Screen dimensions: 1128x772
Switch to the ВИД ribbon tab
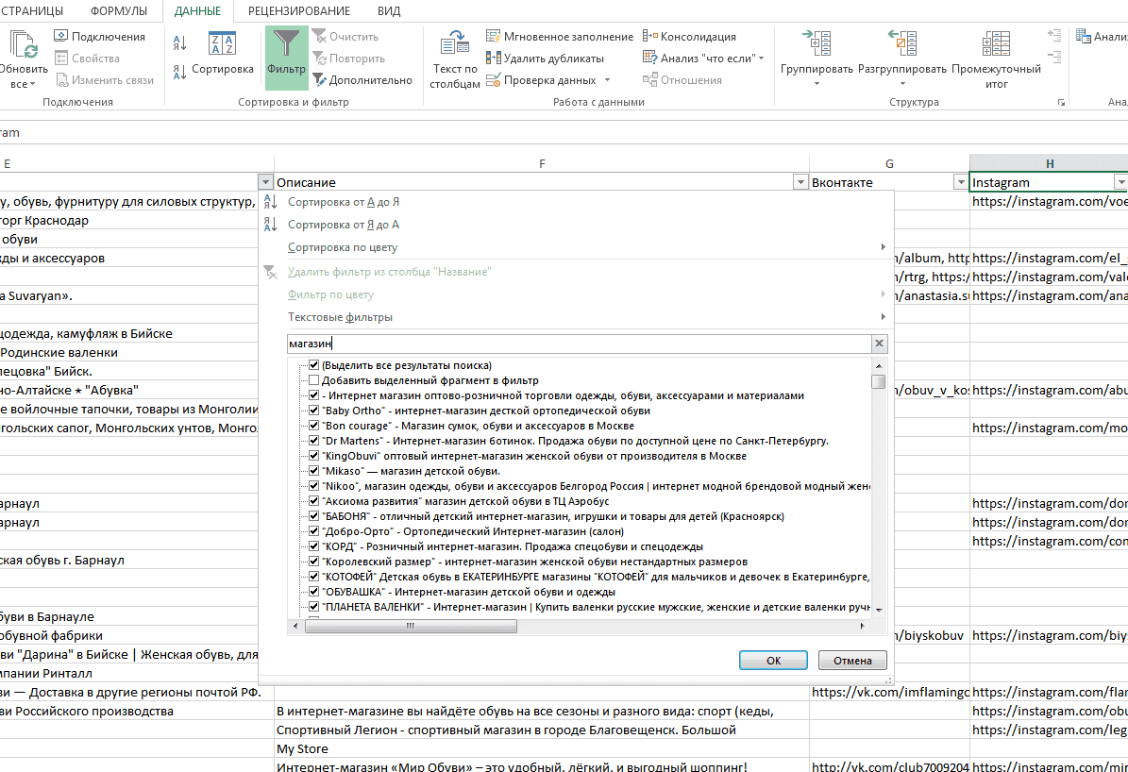(389, 10)
